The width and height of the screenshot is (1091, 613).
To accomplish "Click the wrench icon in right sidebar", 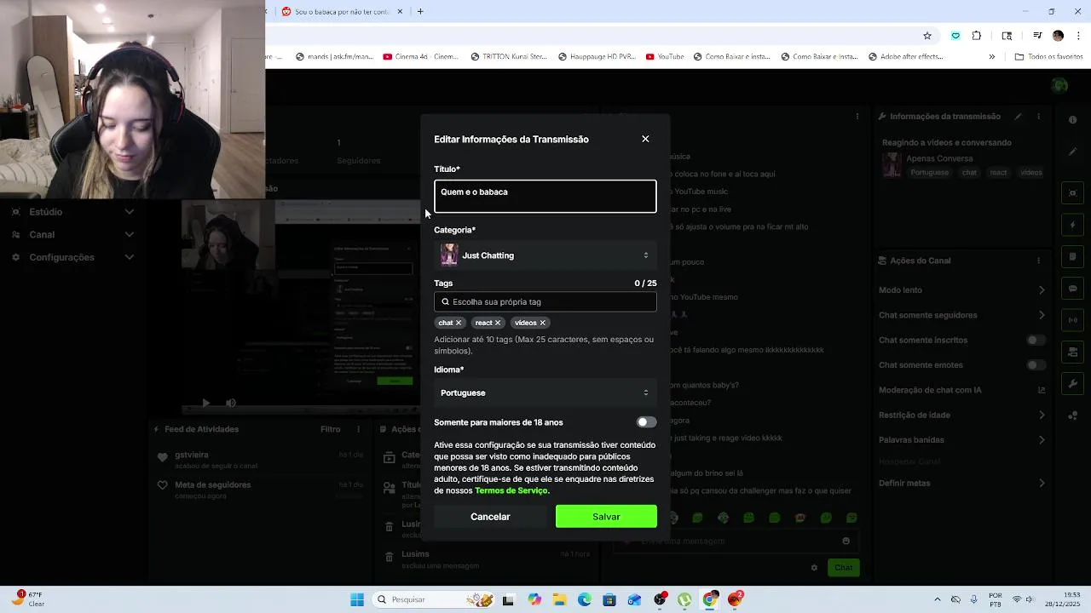I will (x=1073, y=384).
